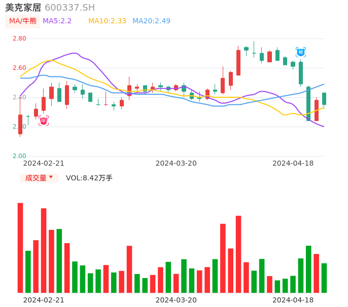Toggle the MA10 moving average line
348x307 pixels.
107,21
